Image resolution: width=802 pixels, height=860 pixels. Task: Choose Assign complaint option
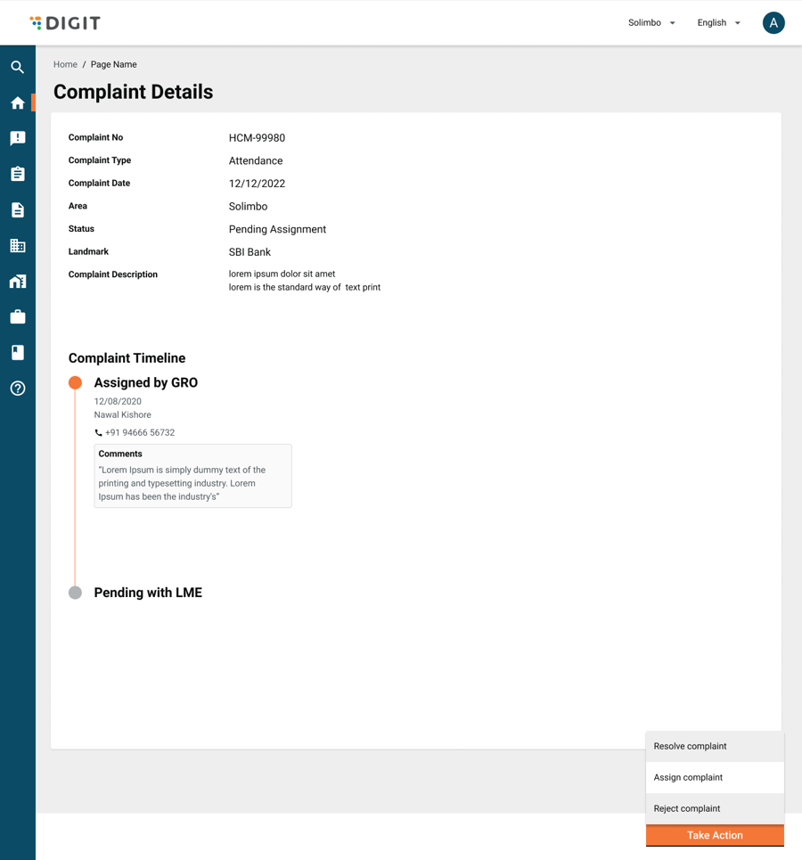714,778
